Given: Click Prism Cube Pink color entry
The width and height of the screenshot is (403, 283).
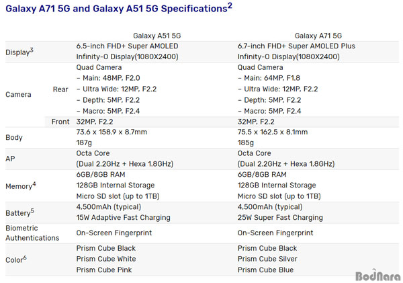Looking at the screenshot, I should point(104,270).
